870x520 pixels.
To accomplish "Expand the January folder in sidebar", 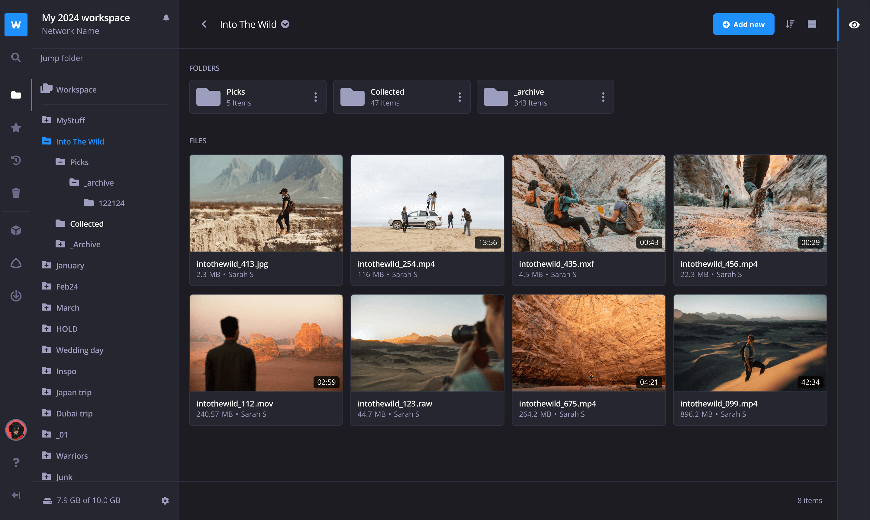I will [47, 265].
